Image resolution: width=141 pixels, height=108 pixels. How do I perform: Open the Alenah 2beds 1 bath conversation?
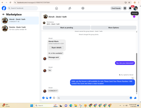pos(20,21)
